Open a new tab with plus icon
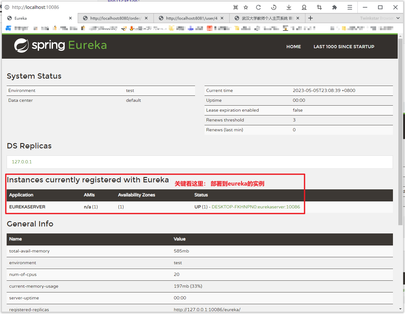This screenshot has height=314, width=405. click(310, 18)
